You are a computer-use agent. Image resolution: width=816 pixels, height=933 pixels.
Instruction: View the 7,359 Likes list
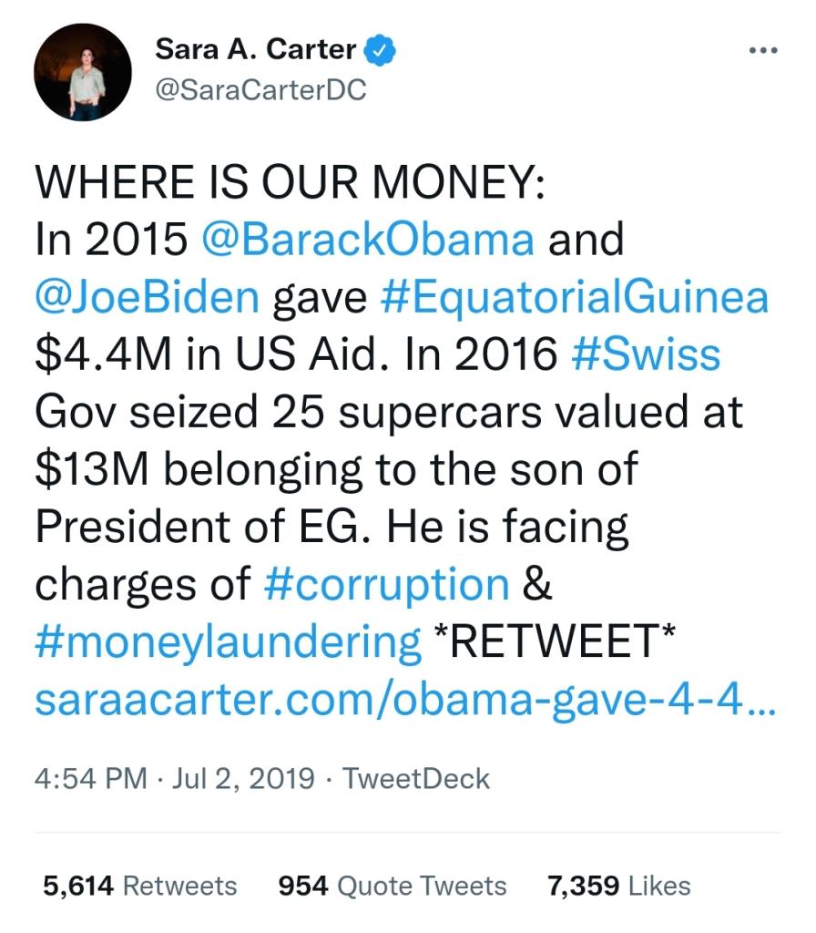coord(618,886)
